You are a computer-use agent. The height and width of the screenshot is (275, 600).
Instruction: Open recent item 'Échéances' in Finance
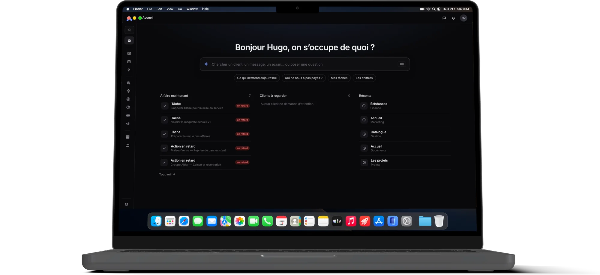pos(405,106)
